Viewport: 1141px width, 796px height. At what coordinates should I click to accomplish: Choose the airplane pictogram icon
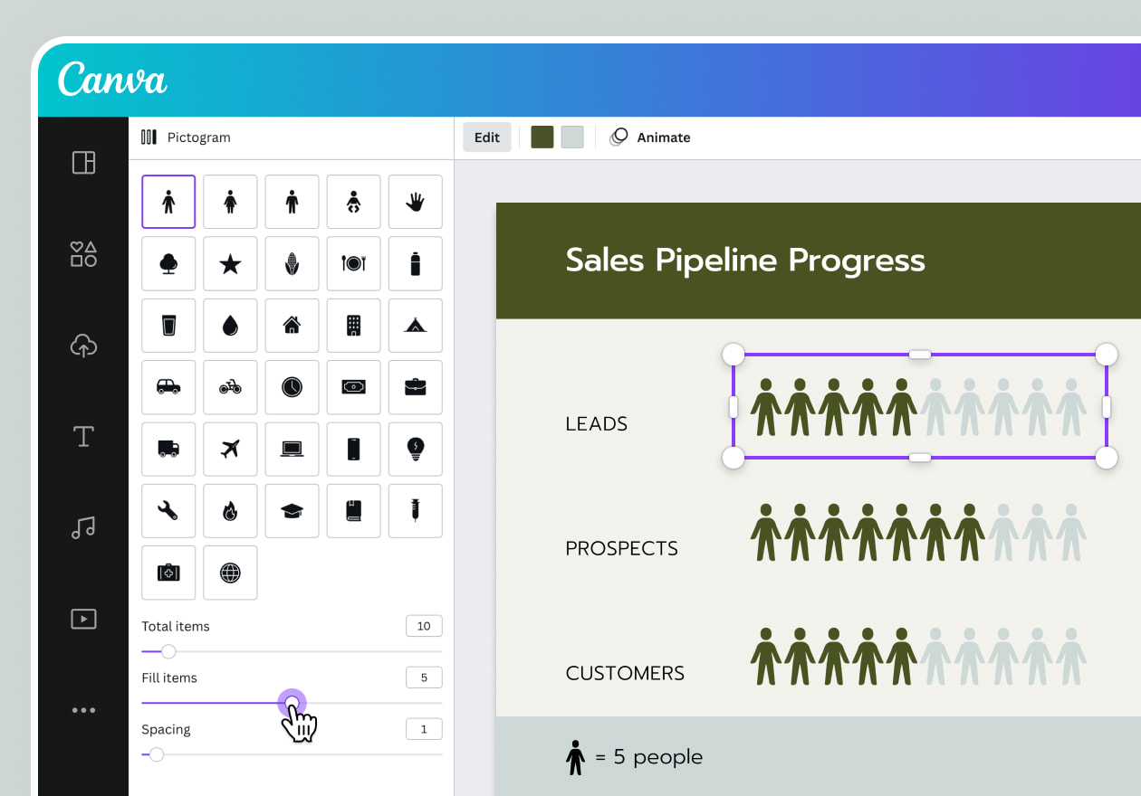pyautogui.click(x=230, y=450)
